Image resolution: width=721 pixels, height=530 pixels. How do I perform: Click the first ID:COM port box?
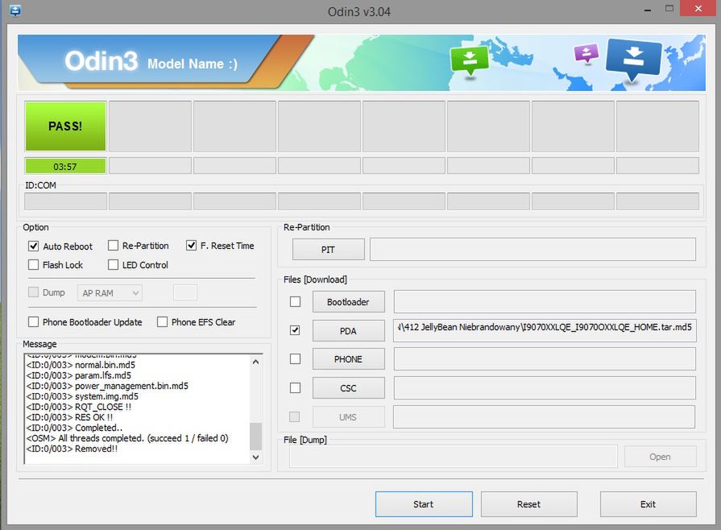coord(65,201)
